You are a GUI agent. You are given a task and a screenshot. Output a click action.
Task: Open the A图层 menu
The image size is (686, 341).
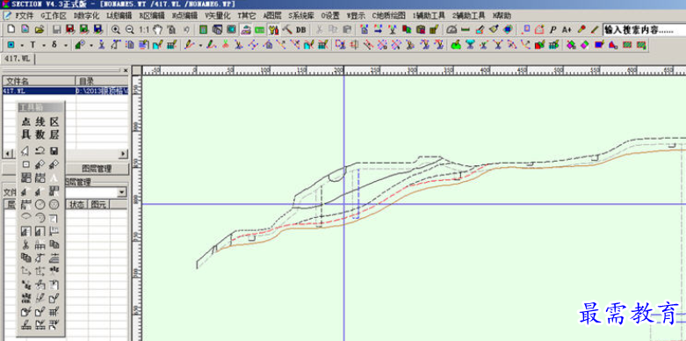point(271,15)
